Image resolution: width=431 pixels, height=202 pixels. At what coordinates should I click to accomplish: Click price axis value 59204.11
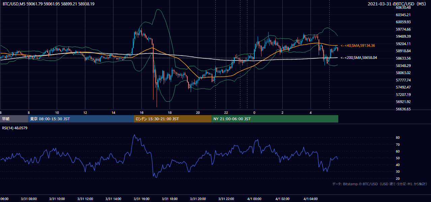click(x=403, y=44)
